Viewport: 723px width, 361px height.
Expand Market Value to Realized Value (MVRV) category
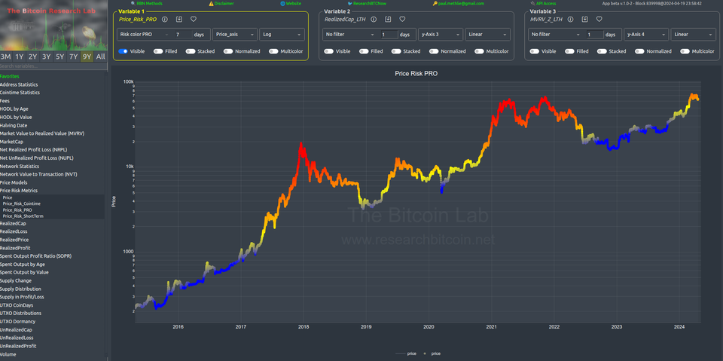42,133
